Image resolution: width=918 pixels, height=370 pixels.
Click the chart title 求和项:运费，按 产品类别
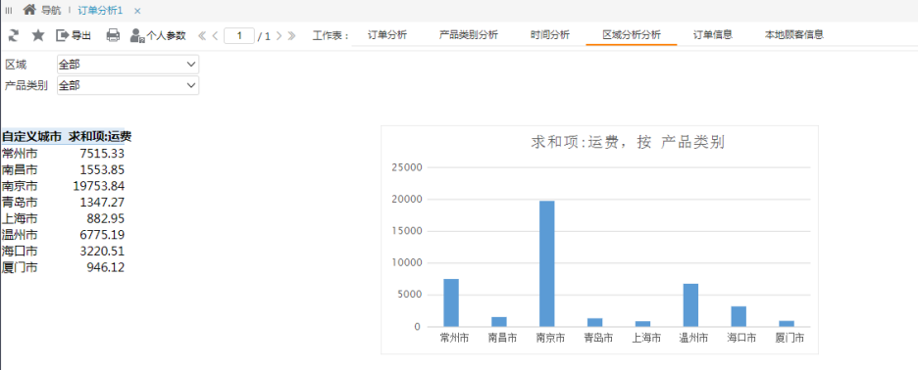[629, 142]
